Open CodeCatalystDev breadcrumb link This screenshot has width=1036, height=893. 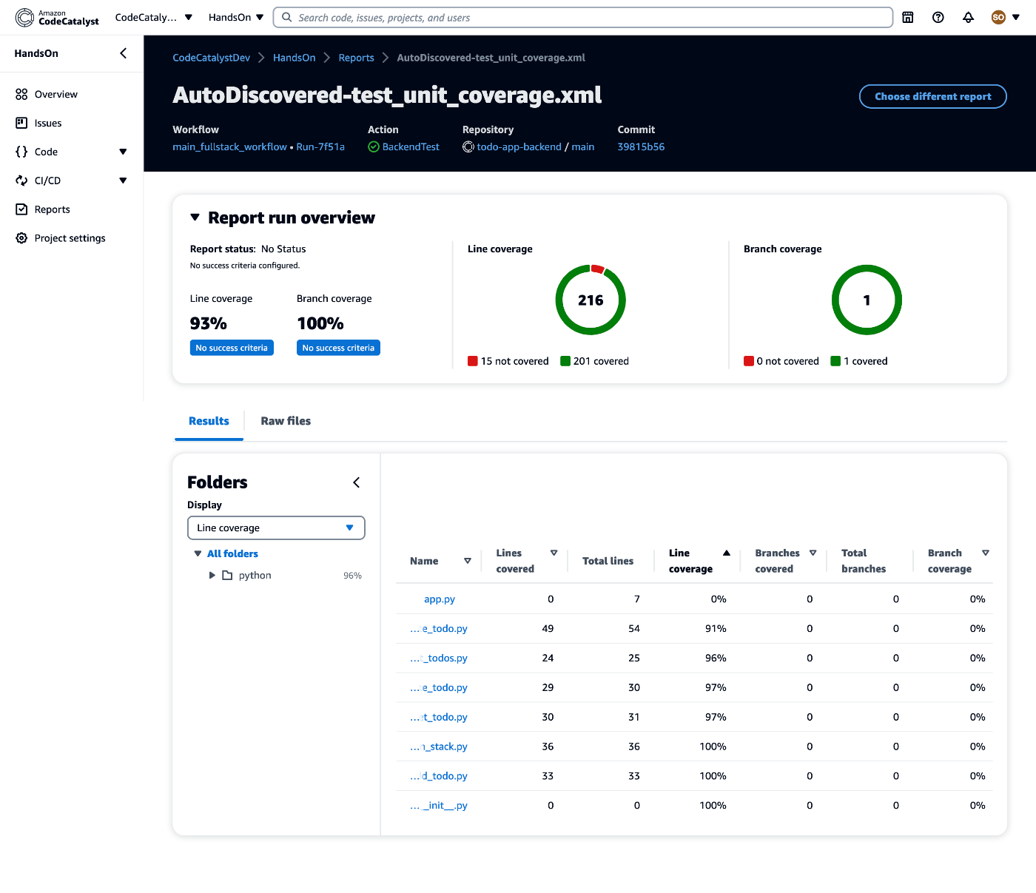[212, 58]
